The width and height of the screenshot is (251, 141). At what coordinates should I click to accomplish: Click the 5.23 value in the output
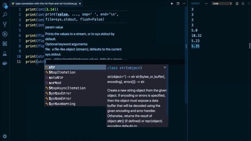click(x=195, y=41)
